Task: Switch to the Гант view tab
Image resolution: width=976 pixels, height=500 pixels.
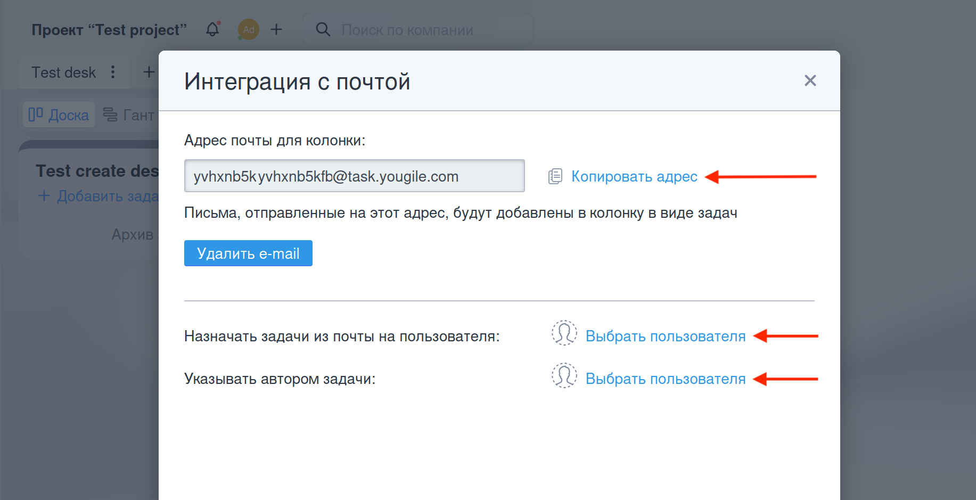Action: (129, 115)
